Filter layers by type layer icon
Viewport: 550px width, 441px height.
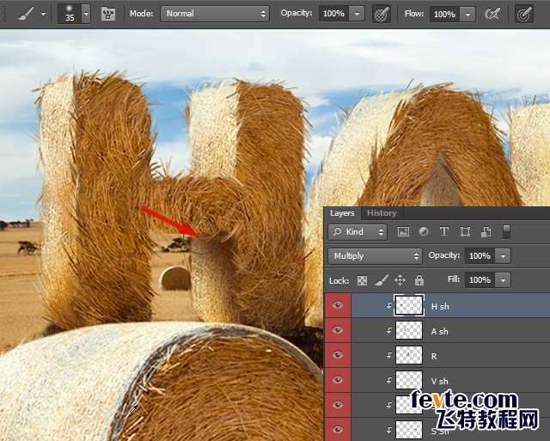pyautogui.click(x=444, y=232)
